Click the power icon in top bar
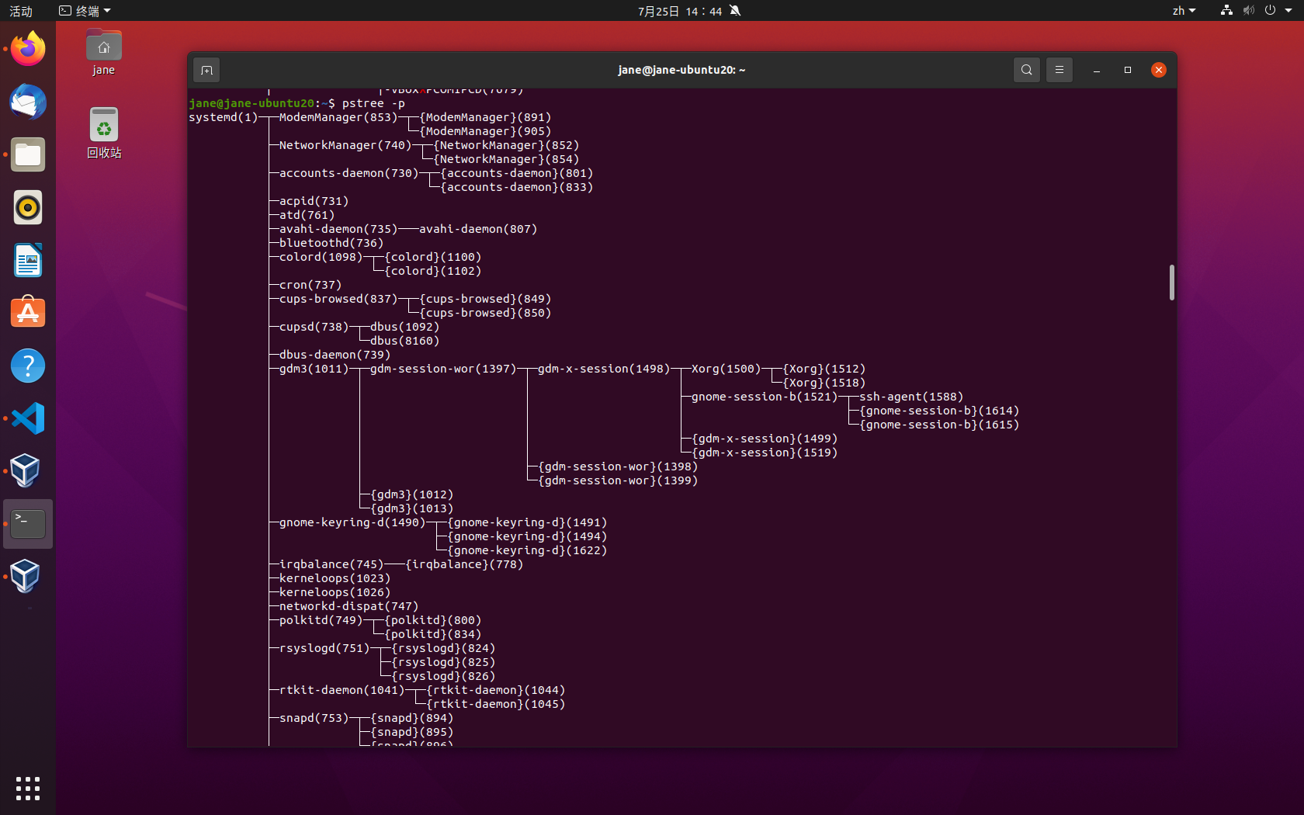This screenshot has width=1304, height=815. pos(1270,11)
